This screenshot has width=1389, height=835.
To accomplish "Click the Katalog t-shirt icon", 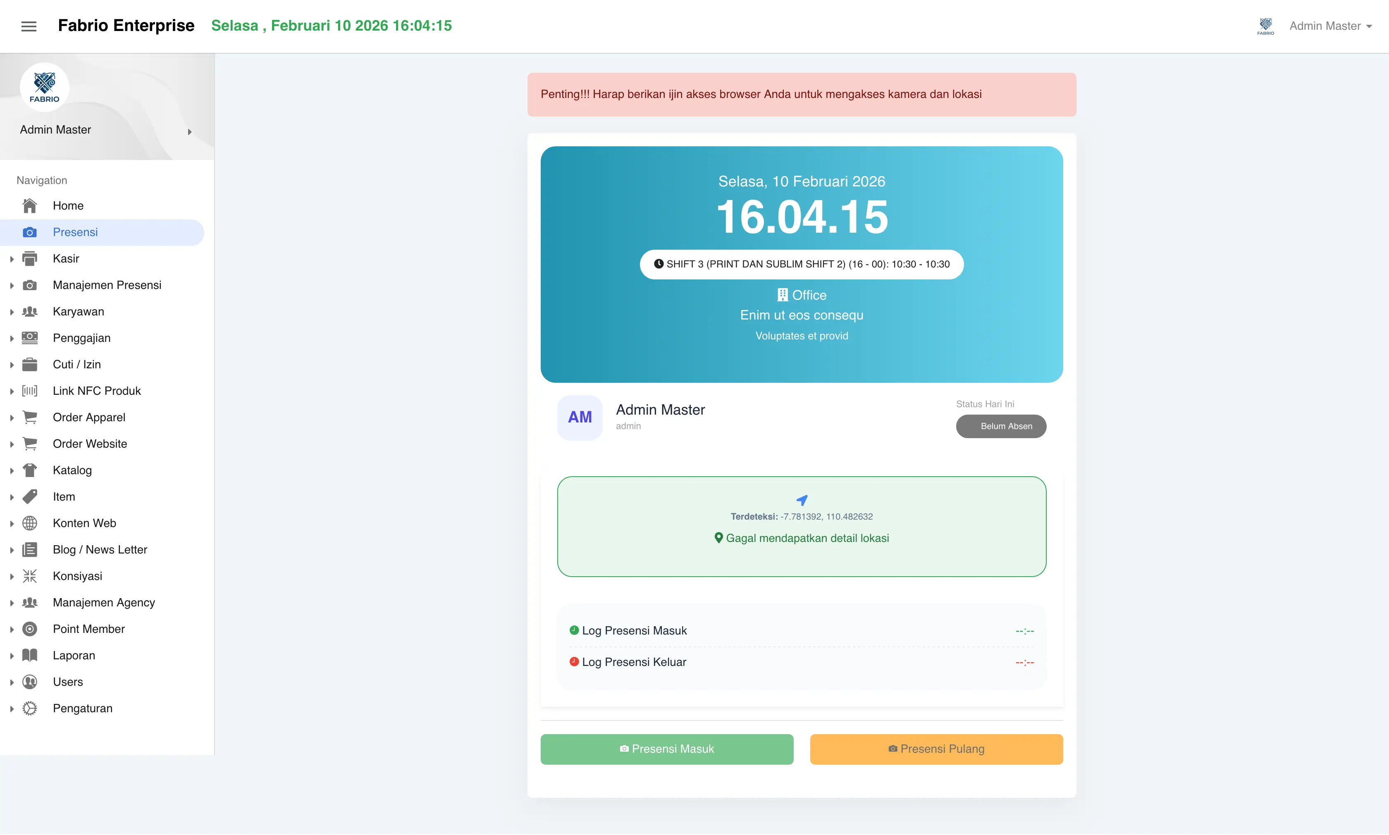I will click(30, 470).
